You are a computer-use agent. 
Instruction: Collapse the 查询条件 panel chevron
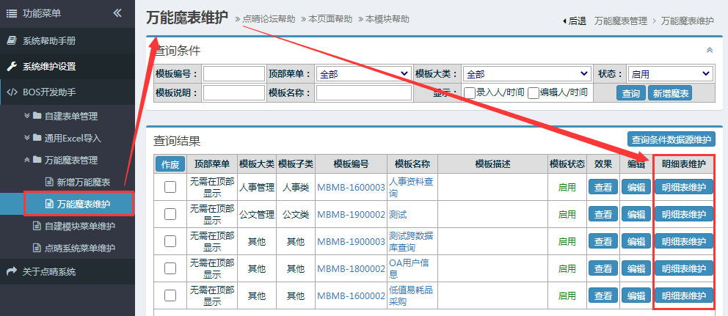(709, 51)
